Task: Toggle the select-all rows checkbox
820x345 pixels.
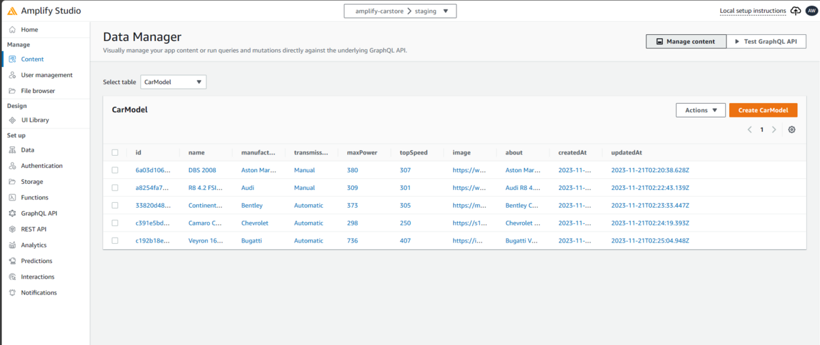Action: (x=115, y=152)
